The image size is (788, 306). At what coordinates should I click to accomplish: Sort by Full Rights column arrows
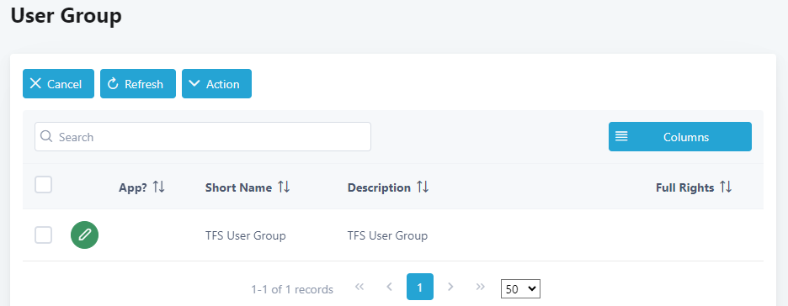point(726,187)
